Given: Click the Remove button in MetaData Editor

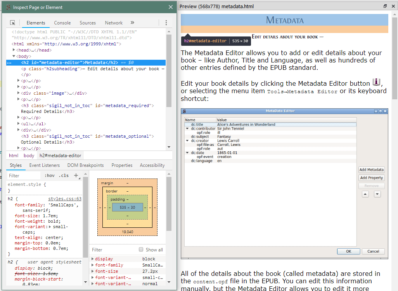Looking at the screenshot, I should click(x=371, y=185).
